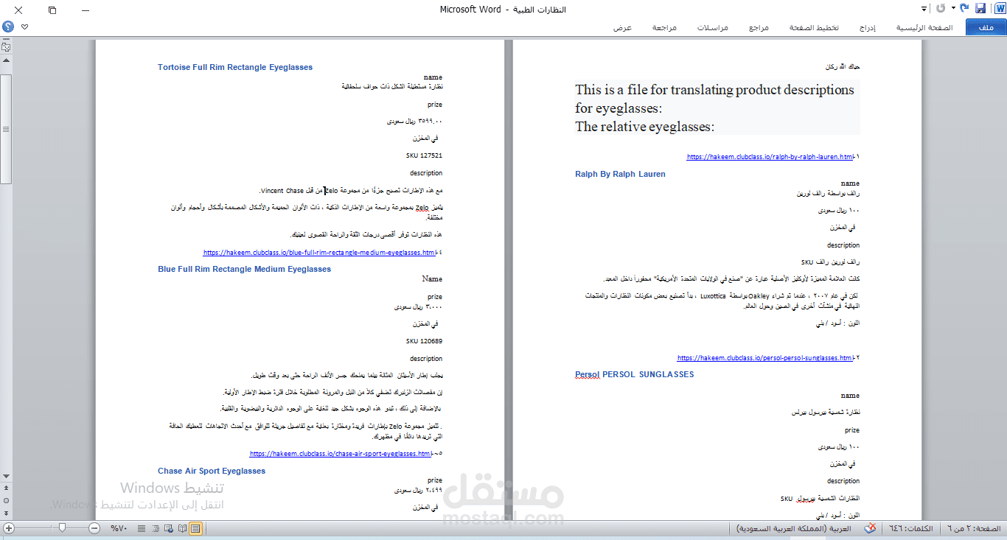Toggle the ruler icon above vertical scrollbar

click(6, 46)
